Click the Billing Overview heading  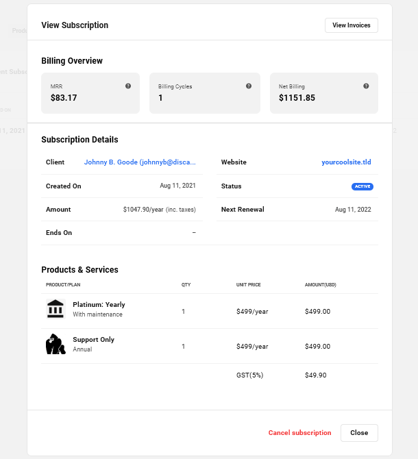pyautogui.click(x=72, y=61)
